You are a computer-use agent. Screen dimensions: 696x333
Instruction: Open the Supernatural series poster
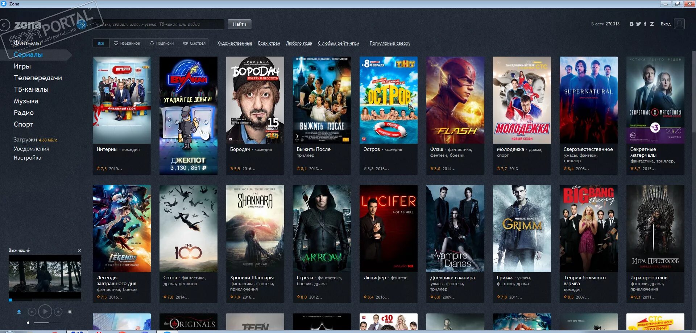[x=589, y=100]
